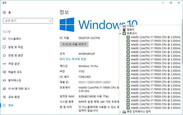Expand the 키보드 tree node

pos(120,26)
